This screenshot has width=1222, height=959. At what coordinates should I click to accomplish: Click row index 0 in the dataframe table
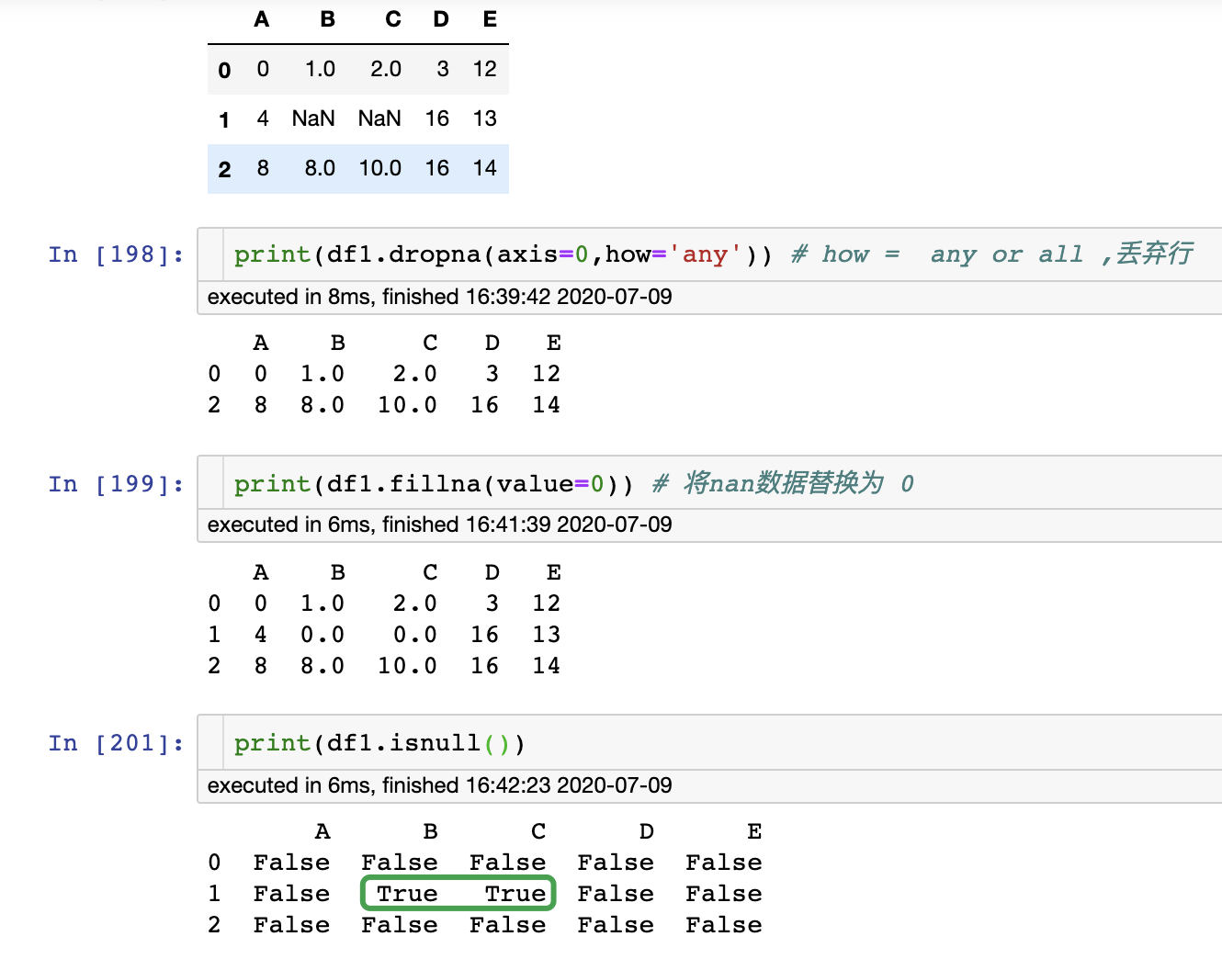pos(224,70)
